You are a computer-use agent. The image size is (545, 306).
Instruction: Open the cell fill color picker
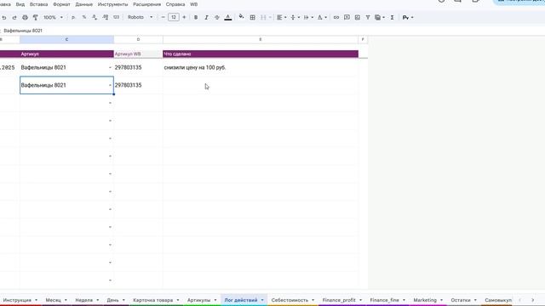[241, 17]
